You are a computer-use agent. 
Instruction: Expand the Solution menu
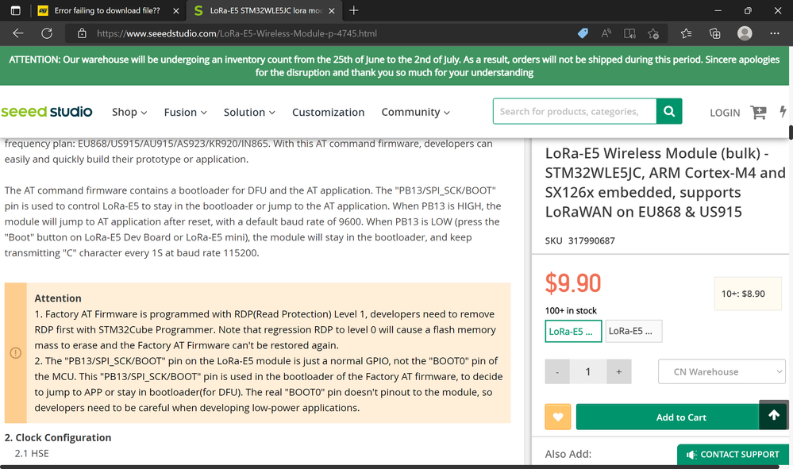(249, 112)
